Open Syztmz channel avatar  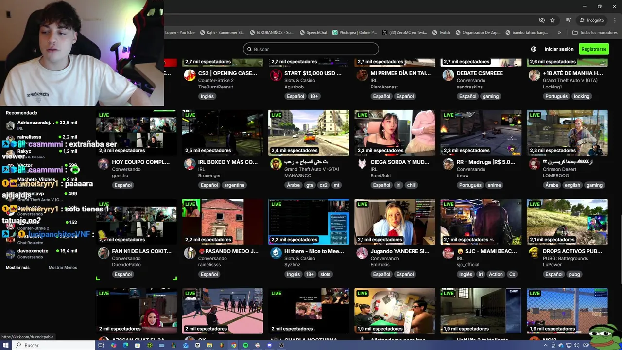click(x=276, y=253)
